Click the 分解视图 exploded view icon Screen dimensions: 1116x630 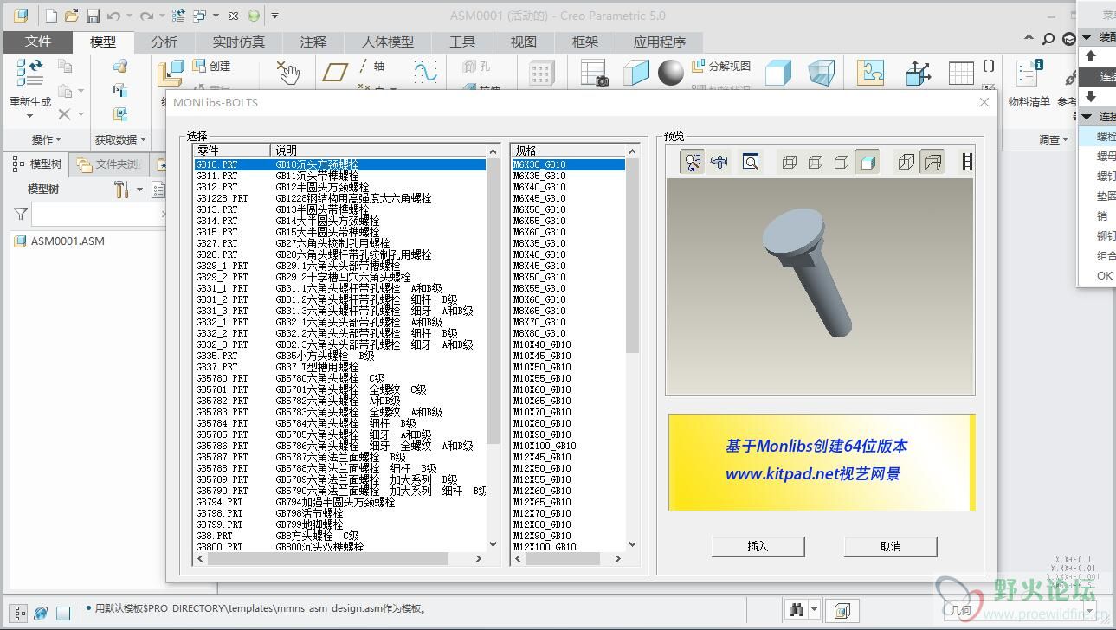721,66
